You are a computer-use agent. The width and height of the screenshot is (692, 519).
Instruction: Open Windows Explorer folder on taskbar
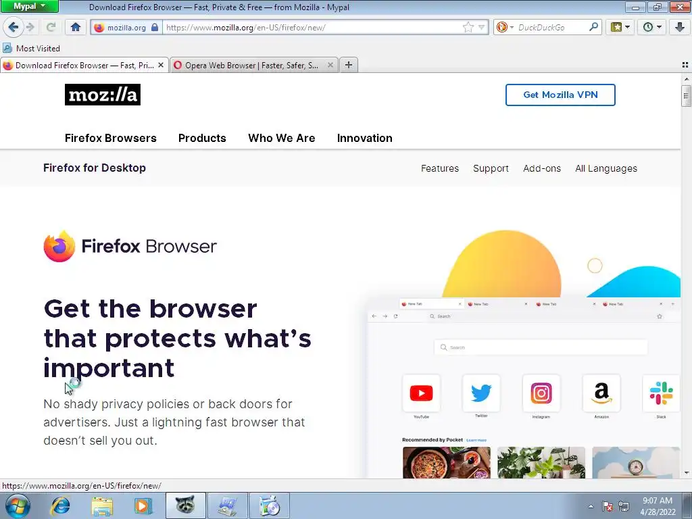(x=102, y=506)
